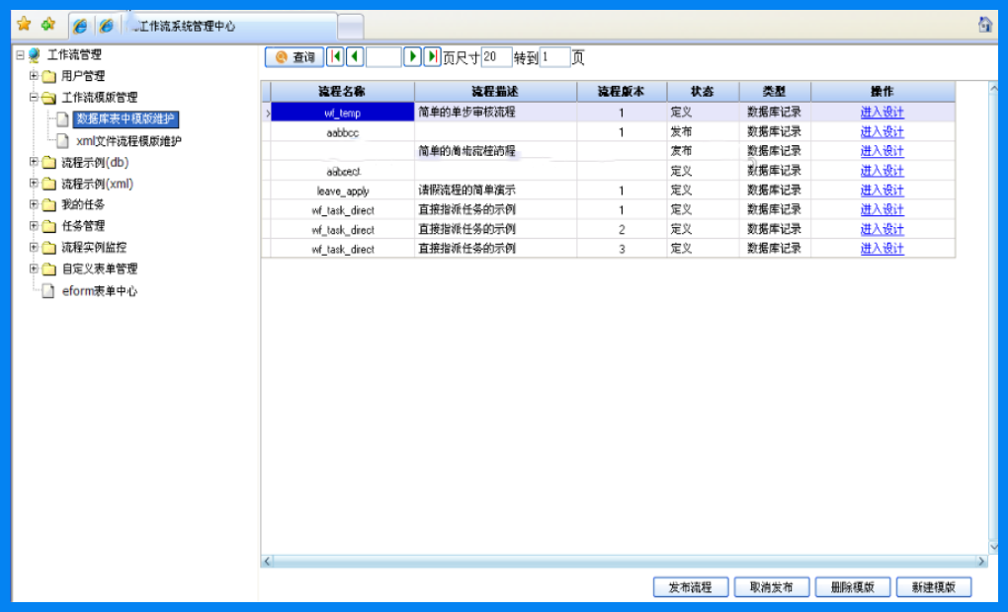Select xml文件流程模版维护 tree item
1008x612 pixels.
pos(128,140)
